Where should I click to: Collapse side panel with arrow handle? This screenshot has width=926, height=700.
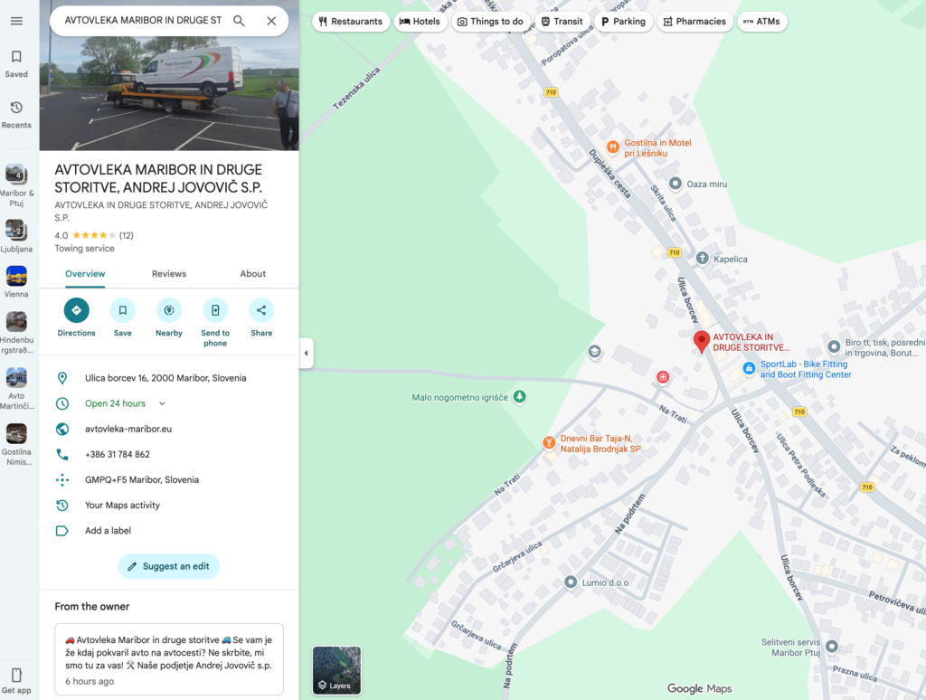click(306, 354)
